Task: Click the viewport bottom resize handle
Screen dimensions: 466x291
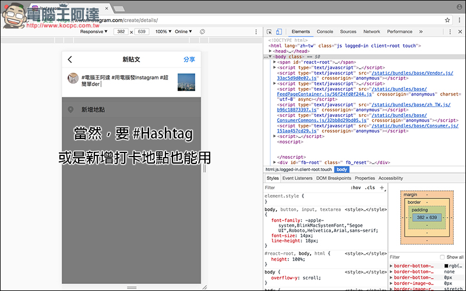Action: [x=132, y=288]
